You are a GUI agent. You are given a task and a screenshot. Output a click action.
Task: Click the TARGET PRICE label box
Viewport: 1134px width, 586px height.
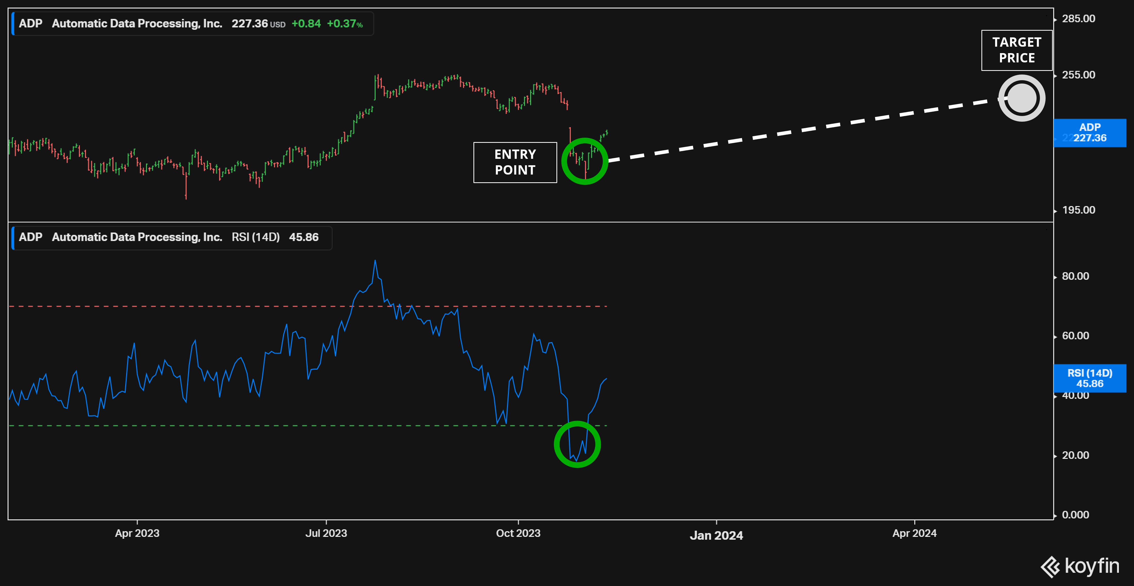(1016, 50)
